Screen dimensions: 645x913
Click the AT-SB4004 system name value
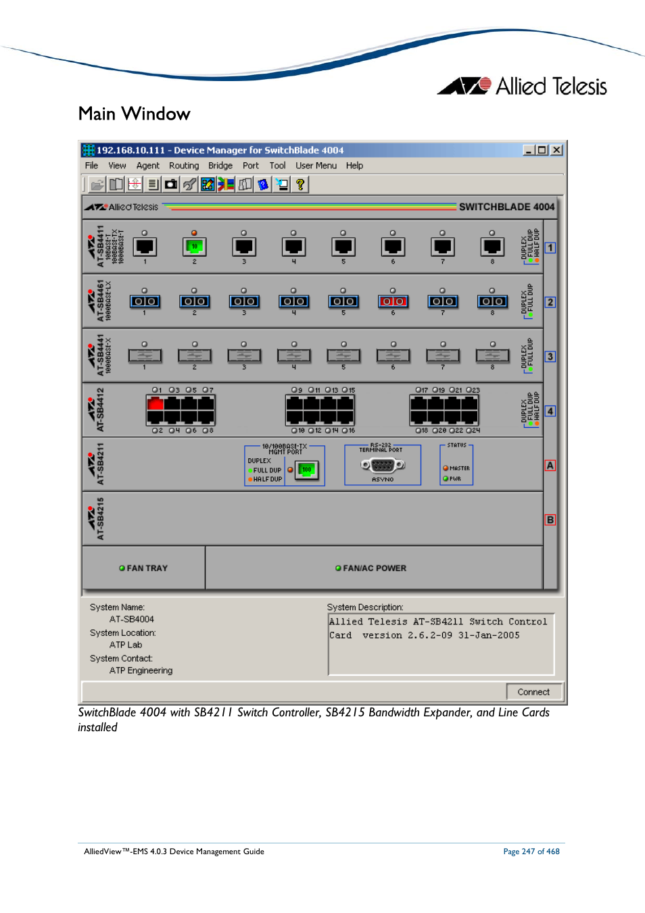click(x=132, y=619)
